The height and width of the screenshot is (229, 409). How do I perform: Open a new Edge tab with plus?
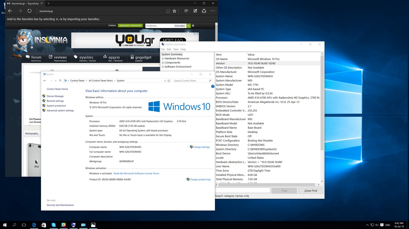tap(48, 3)
